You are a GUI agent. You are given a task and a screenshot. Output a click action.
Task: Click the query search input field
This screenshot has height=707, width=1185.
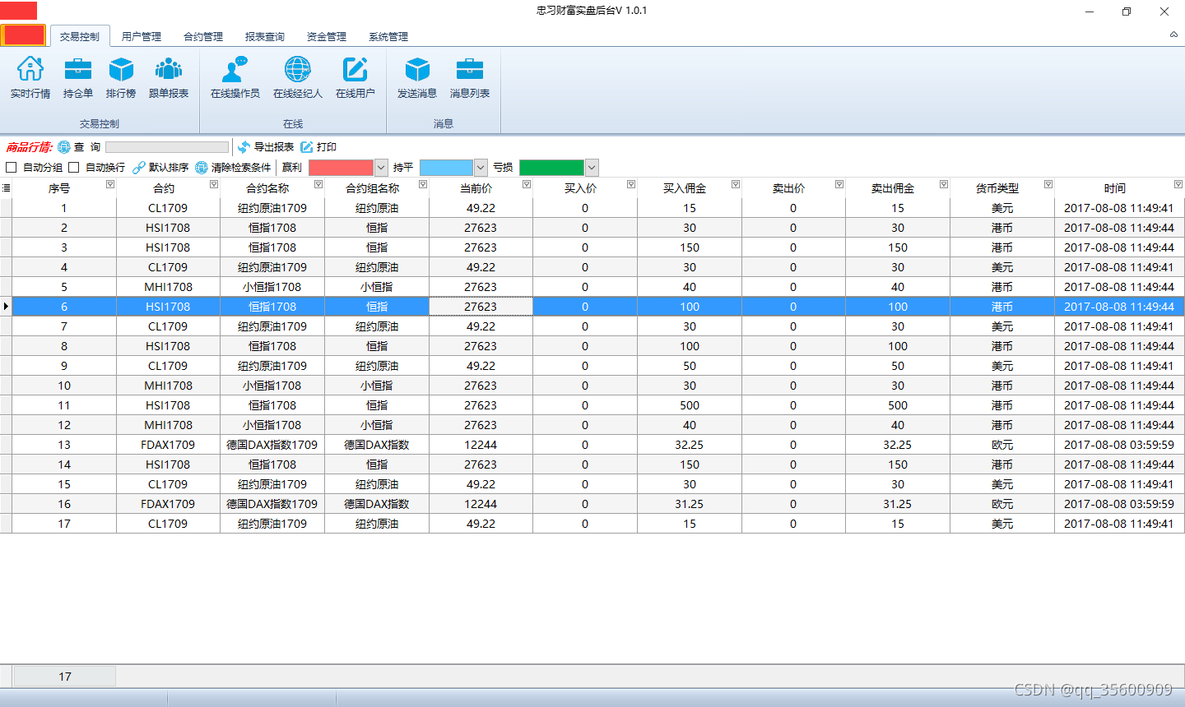pyautogui.click(x=167, y=147)
